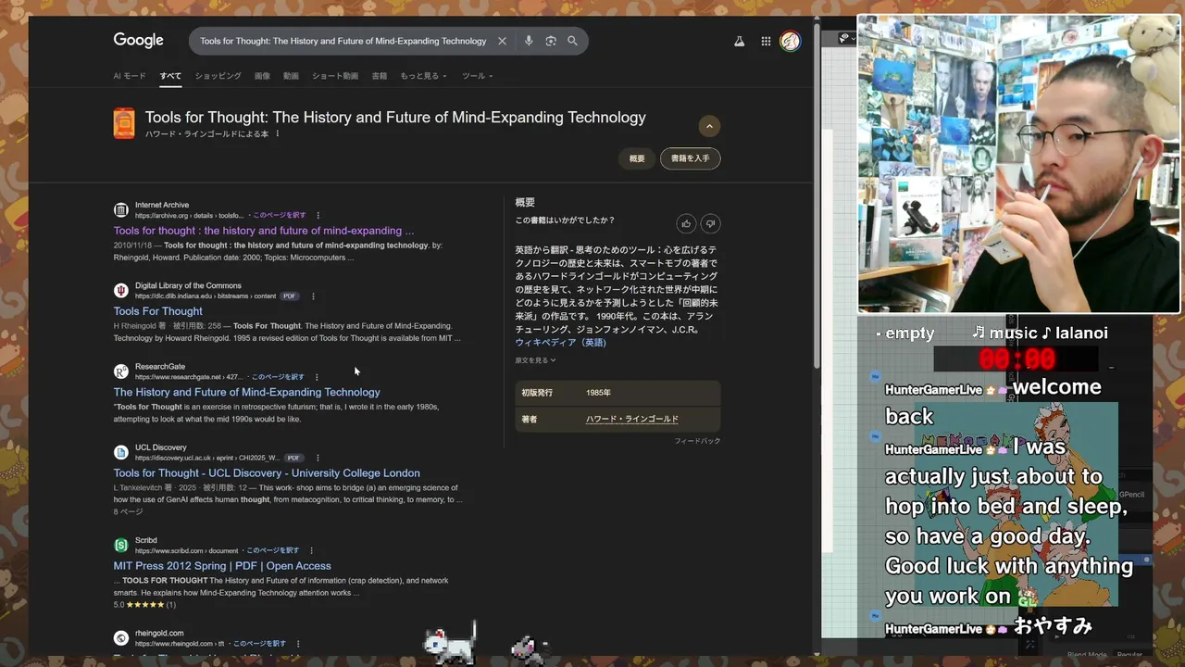Switch to AI モード tab
Viewport: 1185px width, 667px height.
click(130, 76)
